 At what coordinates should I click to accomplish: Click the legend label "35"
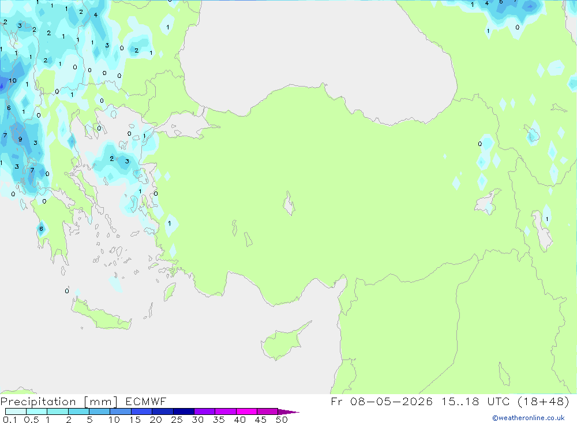click(x=219, y=420)
